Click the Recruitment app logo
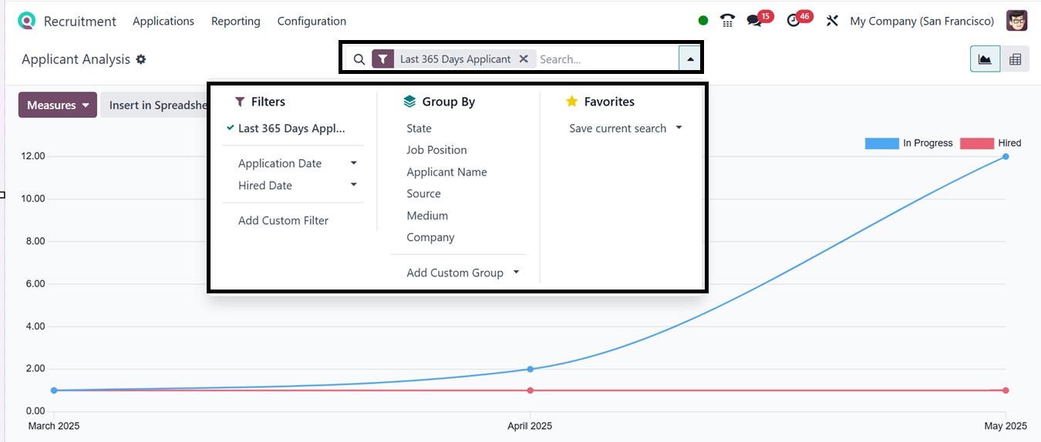Screen dimensions: 1041x442 (27, 21)
